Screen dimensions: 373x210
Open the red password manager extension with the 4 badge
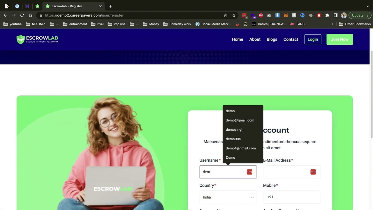pos(244,15)
